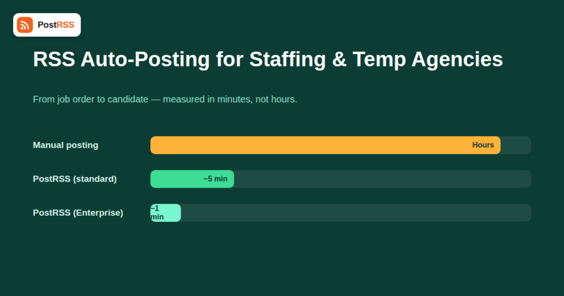Viewport: 564px width, 296px height.
Task: Click the PostRSS logo text
Action: [x=56, y=25]
